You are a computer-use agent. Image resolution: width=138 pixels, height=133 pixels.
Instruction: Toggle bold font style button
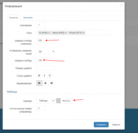pyautogui.click(x=39, y=76)
